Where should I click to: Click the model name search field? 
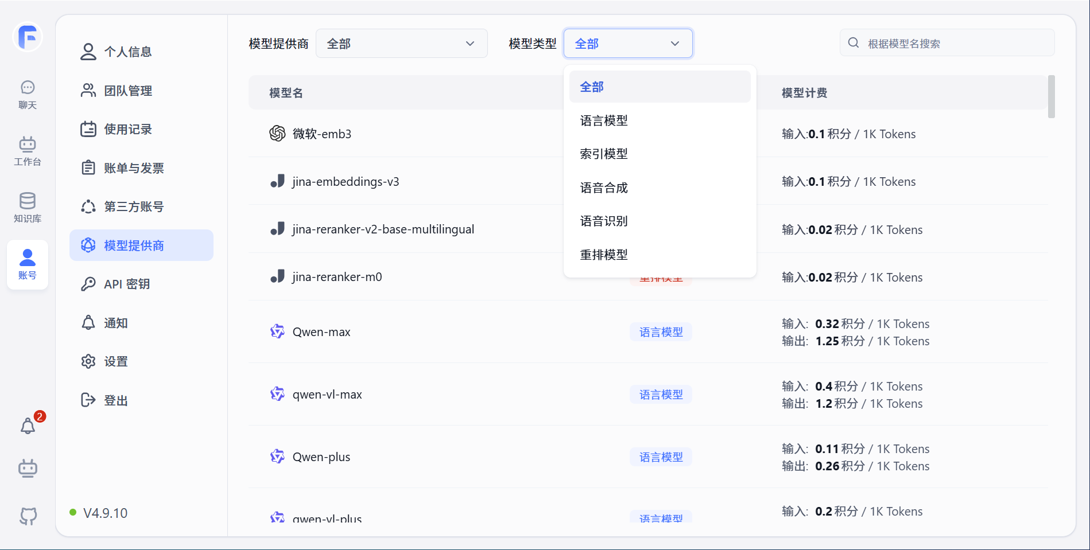click(x=947, y=43)
